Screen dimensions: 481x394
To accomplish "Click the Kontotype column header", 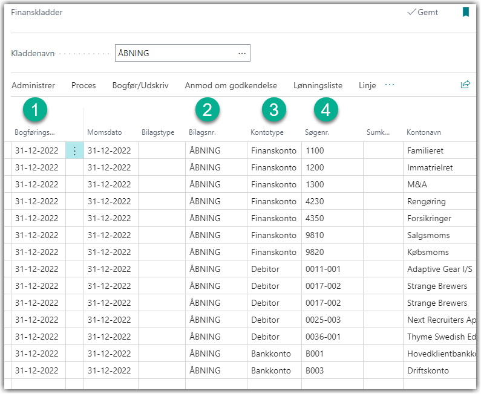I will coord(267,132).
